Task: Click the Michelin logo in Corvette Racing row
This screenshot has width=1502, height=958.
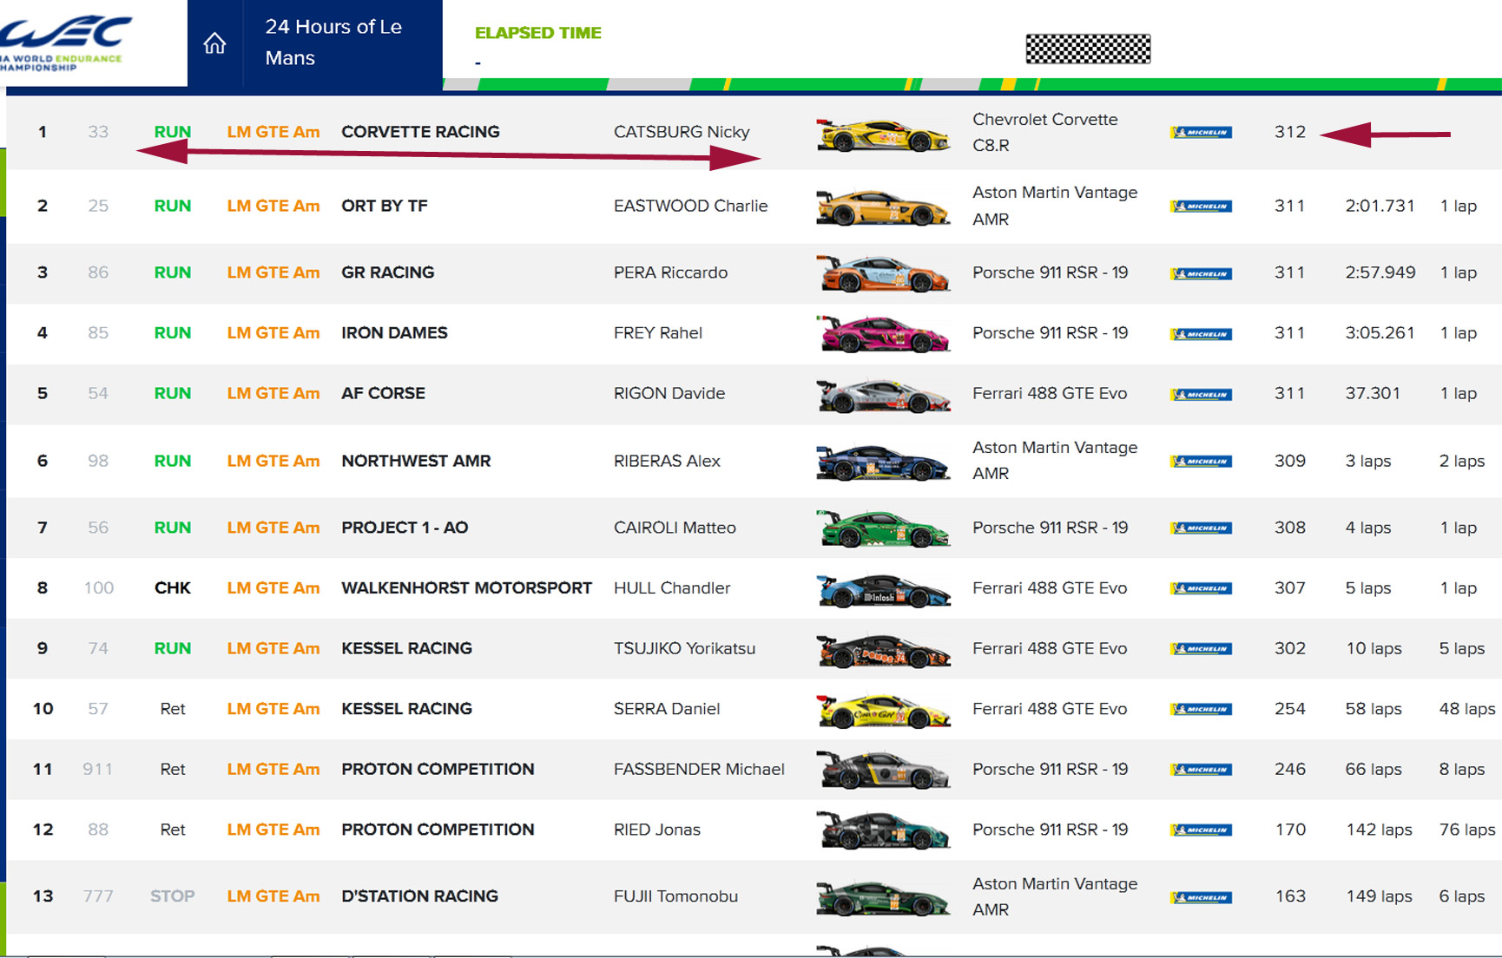Action: coord(1201,133)
